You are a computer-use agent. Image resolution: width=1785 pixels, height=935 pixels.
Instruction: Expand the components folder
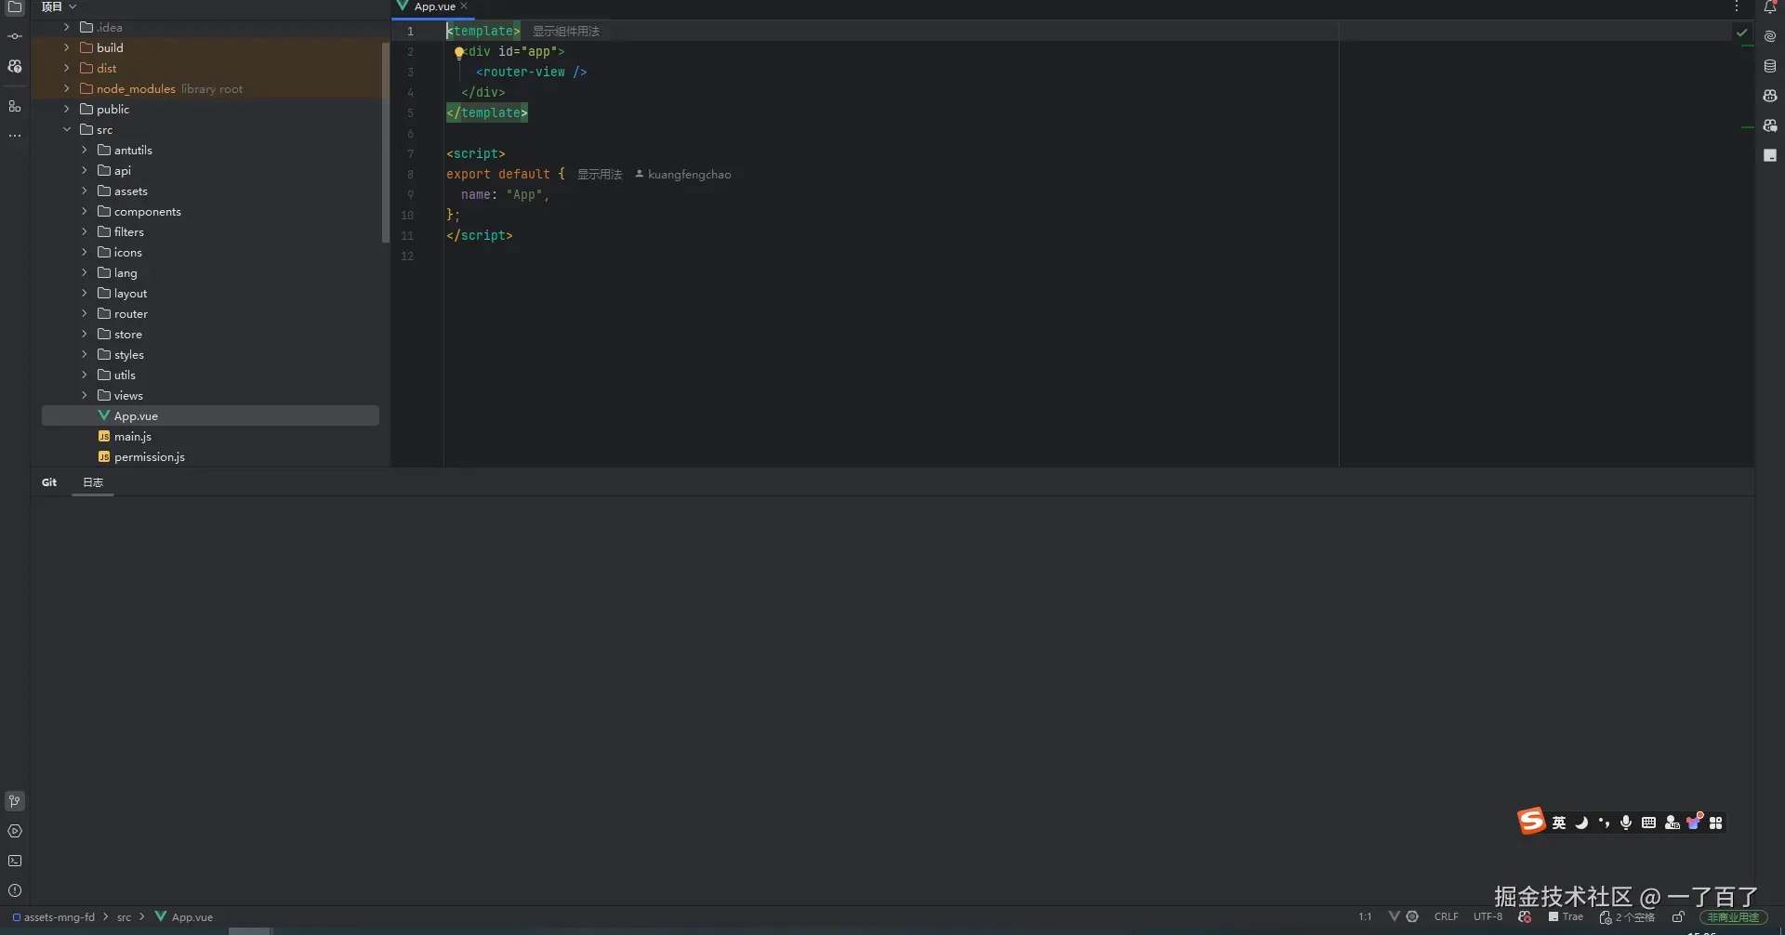pos(84,212)
